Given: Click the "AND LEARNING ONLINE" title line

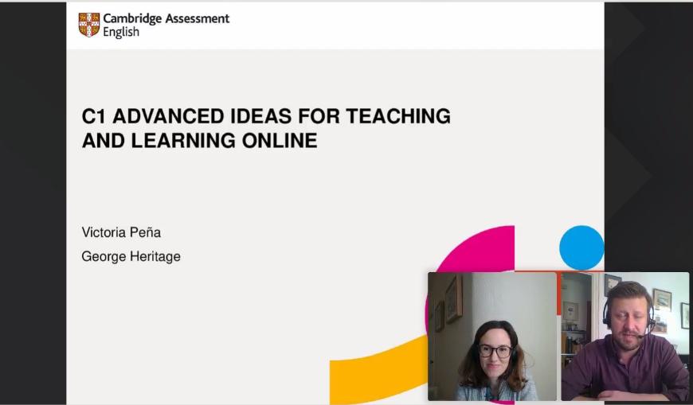Looking at the screenshot, I should click(199, 141).
